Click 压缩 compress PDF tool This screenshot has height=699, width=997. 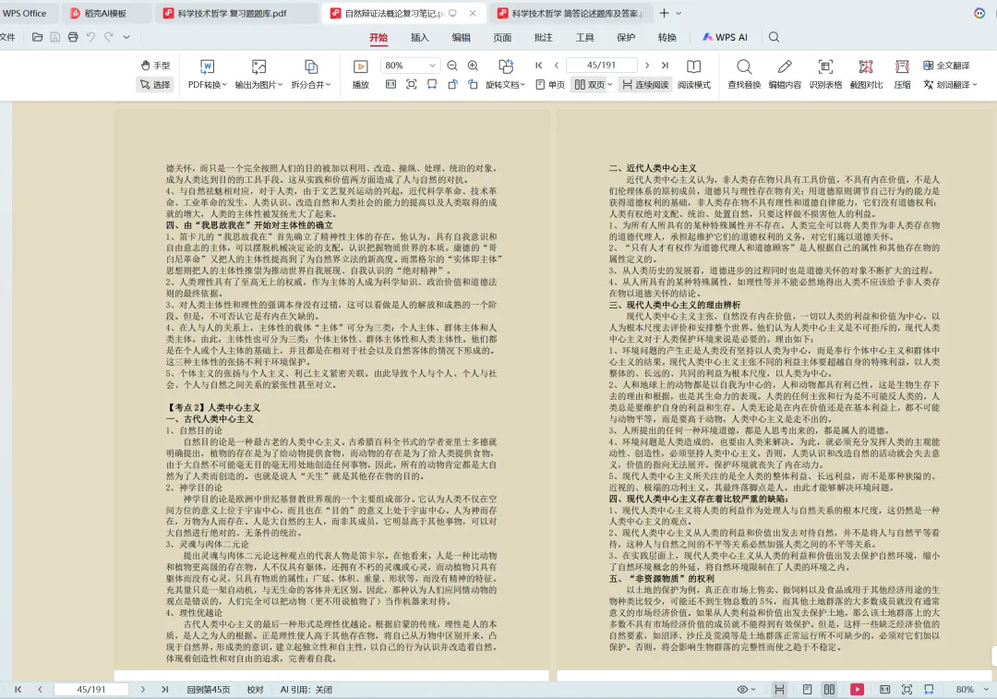click(x=902, y=75)
